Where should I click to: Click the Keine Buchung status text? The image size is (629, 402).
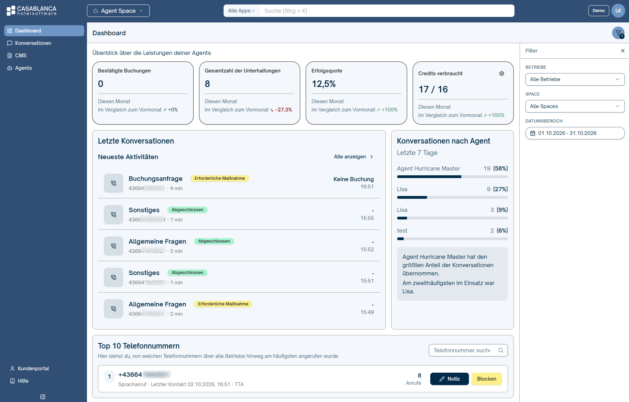click(x=354, y=179)
